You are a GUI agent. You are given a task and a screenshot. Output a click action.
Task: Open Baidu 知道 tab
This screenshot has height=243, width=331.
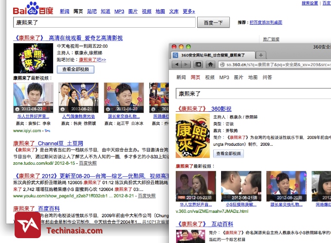105,11
